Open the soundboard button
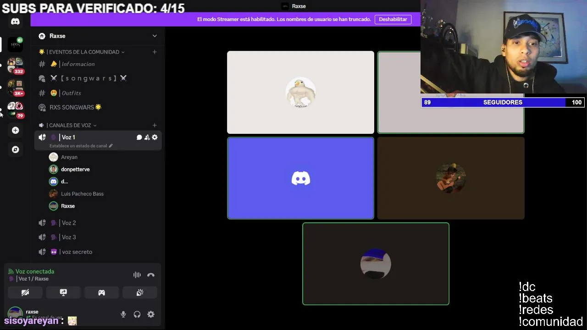 140,292
